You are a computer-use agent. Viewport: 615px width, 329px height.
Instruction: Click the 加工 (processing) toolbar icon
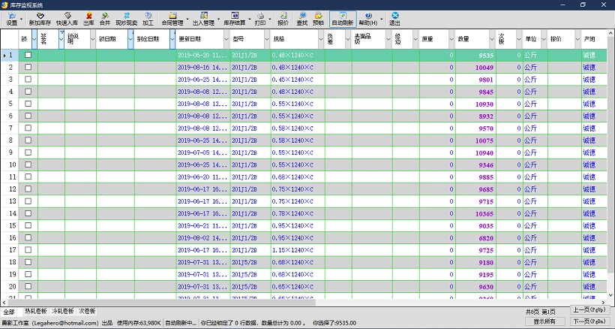point(148,19)
